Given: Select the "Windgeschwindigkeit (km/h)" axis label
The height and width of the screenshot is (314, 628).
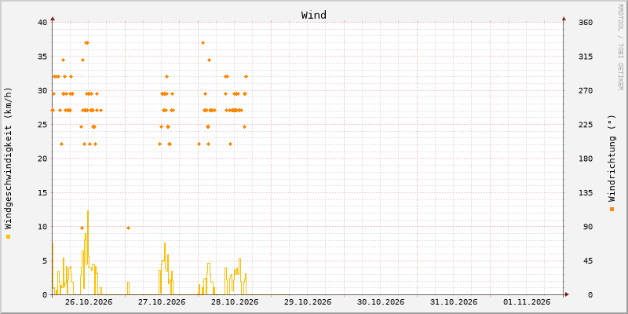Looking at the screenshot, I should tap(9, 159).
